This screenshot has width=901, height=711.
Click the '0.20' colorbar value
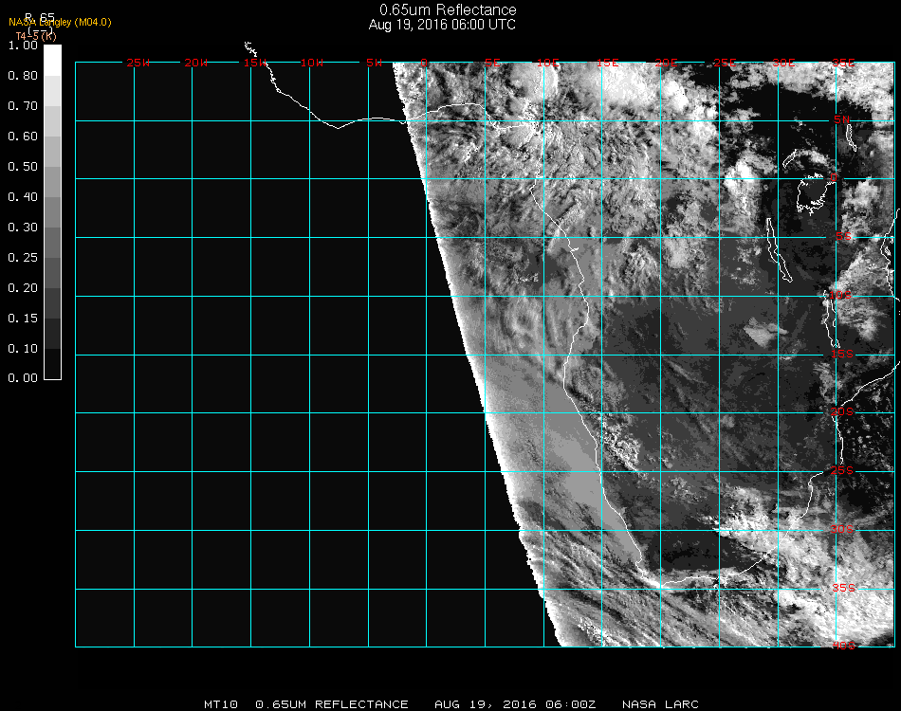(x=23, y=288)
